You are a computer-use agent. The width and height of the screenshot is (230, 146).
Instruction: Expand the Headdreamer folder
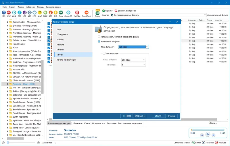(8, 44)
